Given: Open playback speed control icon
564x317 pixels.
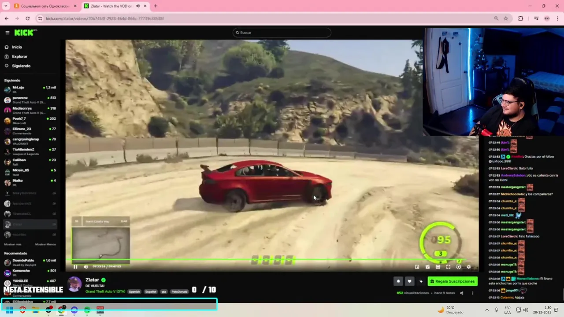Looking at the screenshot, I should [x=458, y=267].
